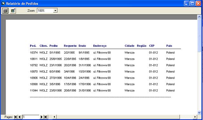
Task: Click the date 2/4/1996
Action: (84, 78)
